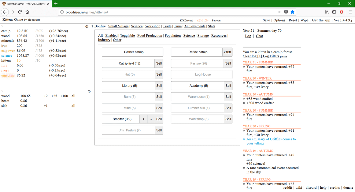Viewport: 355px width, 192px height.
Task: Show only Toggleable buildings
Action: 127,35
